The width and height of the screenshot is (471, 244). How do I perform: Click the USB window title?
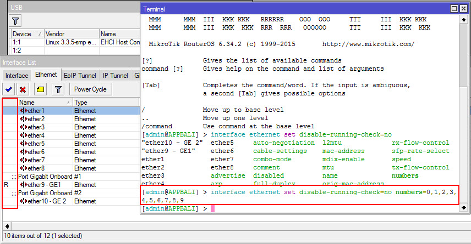(17, 8)
